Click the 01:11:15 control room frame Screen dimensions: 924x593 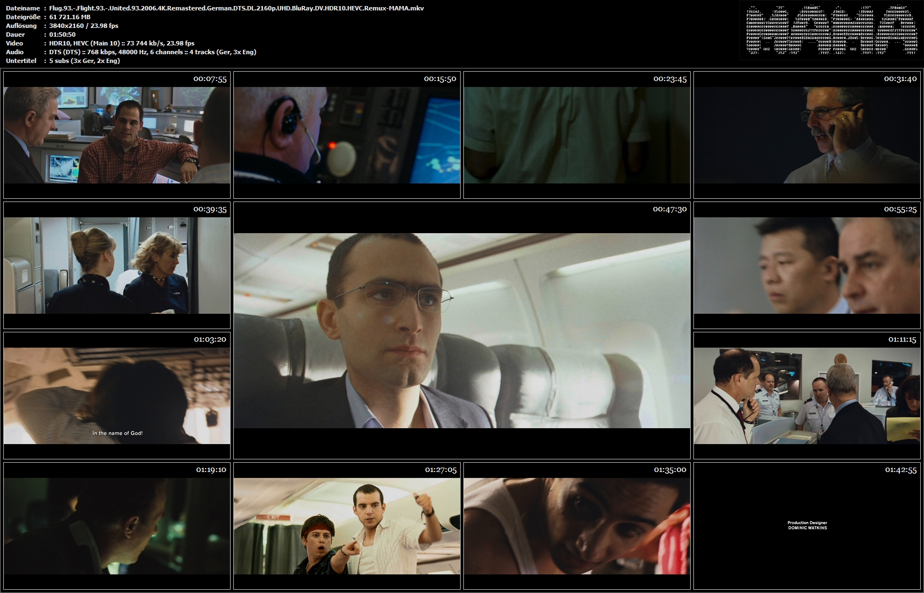[807, 395]
